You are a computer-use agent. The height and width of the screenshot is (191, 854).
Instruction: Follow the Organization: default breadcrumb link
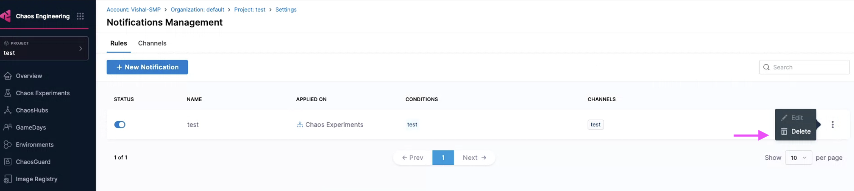[197, 10]
